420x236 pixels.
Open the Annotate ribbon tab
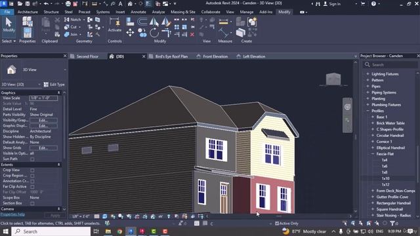[138, 12]
